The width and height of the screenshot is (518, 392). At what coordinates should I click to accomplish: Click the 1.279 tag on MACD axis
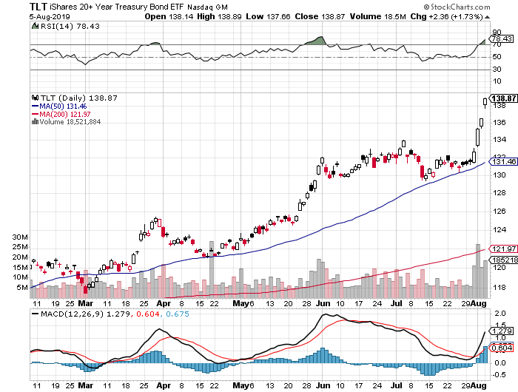point(502,331)
